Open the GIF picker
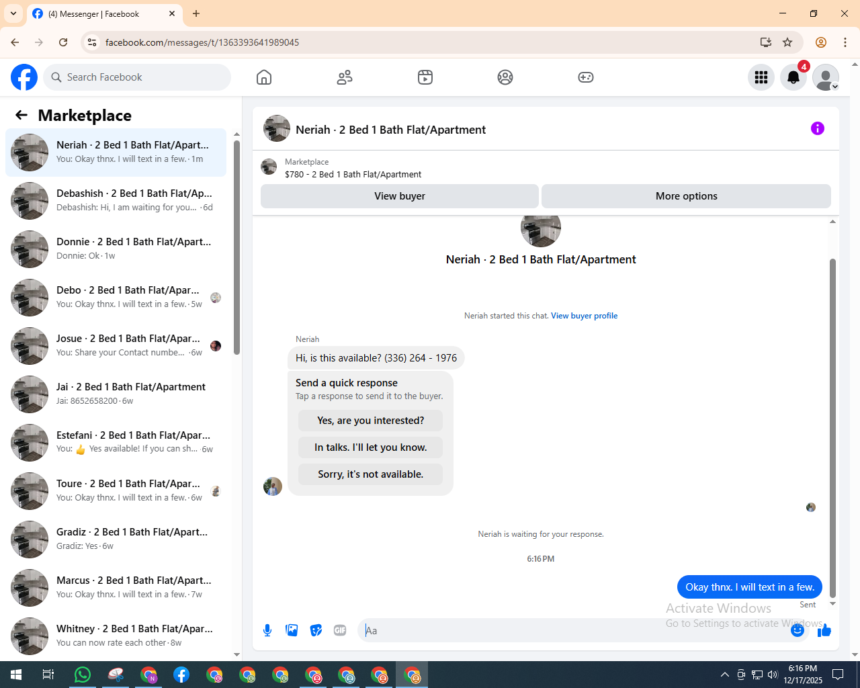 coord(340,630)
